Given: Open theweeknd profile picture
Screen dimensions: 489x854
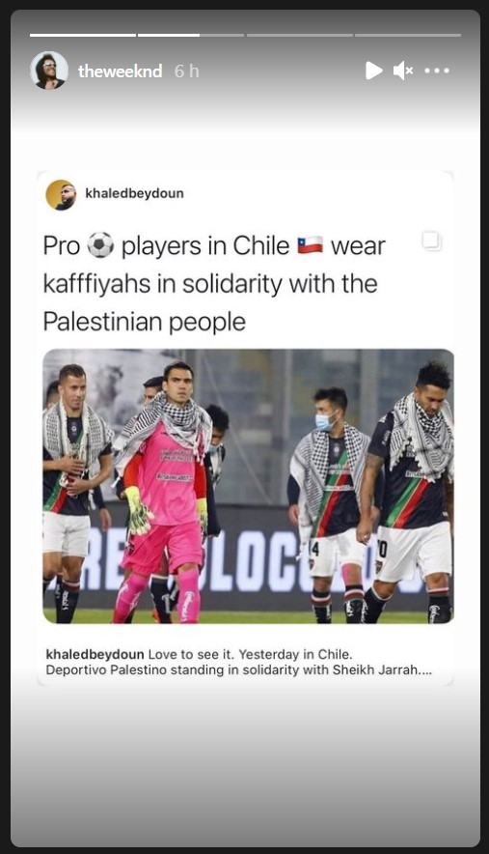Looking at the screenshot, I should [49, 71].
